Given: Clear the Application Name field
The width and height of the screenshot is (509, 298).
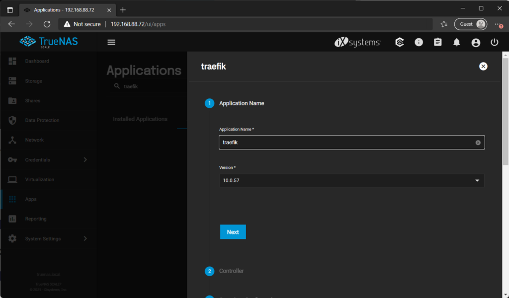Looking at the screenshot, I should click(478, 143).
